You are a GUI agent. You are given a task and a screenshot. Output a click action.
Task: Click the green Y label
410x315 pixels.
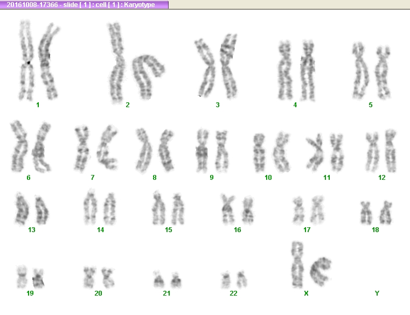coord(377,293)
